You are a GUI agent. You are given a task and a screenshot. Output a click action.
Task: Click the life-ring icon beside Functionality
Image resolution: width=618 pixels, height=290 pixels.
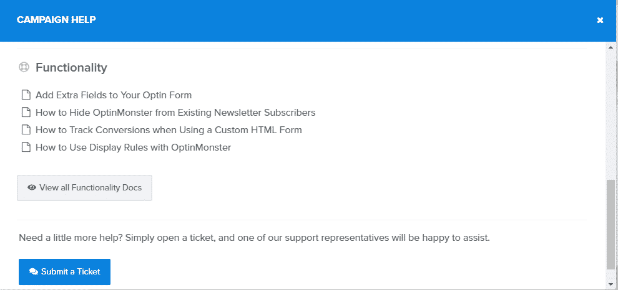tap(24, 67)
